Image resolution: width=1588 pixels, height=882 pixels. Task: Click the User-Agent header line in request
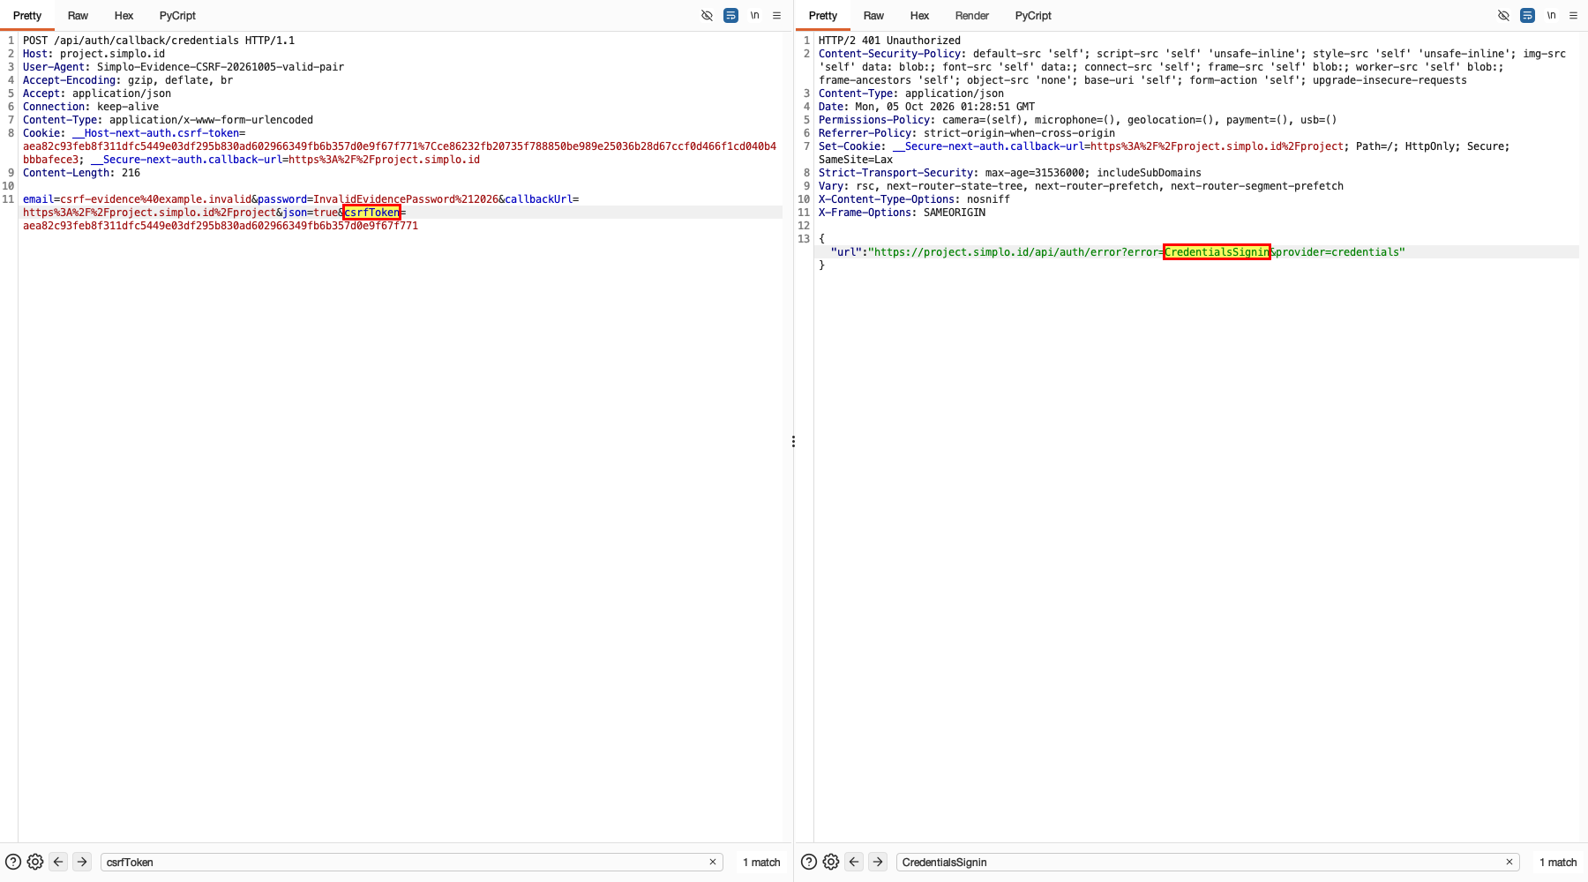click(x=184, y=67)
